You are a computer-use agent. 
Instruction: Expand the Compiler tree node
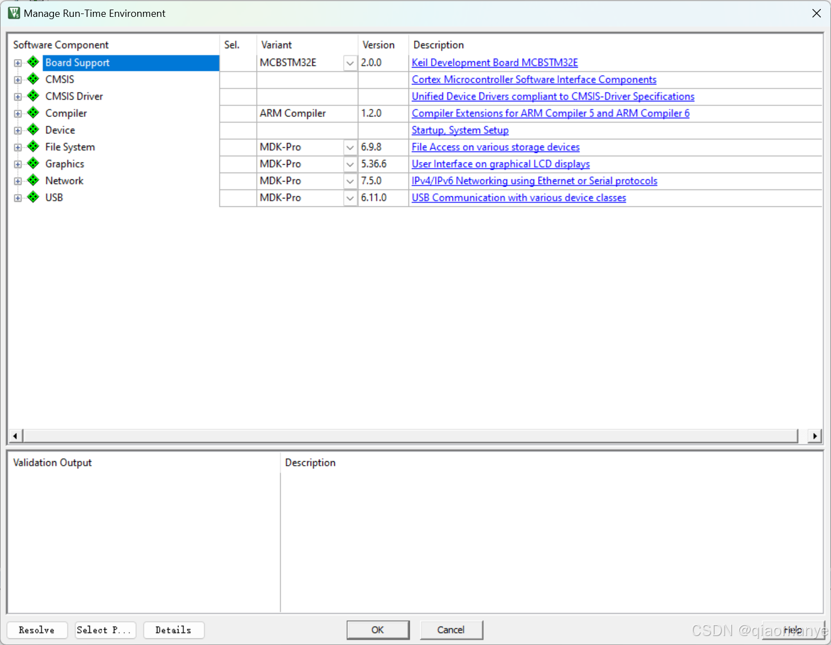point(18,114)
